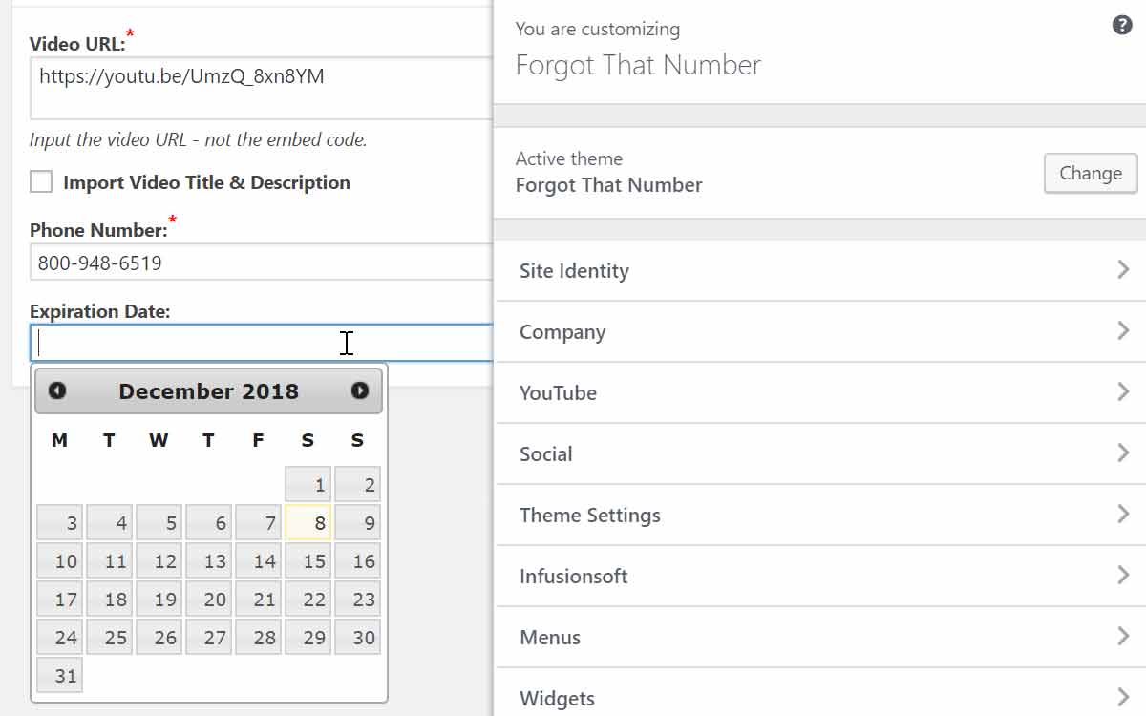The width and height of the screenshot is (1146, 716).
Task: Choose date 19 in the calendar
Action: pyautogui.click(x=159, y=600)
